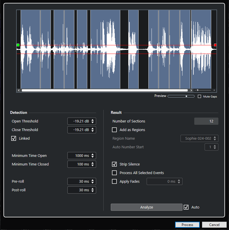Image resolution: width=229 pixels, height=230 pixels.
Task: Click the Cancel button
Action: click(214, 225)
